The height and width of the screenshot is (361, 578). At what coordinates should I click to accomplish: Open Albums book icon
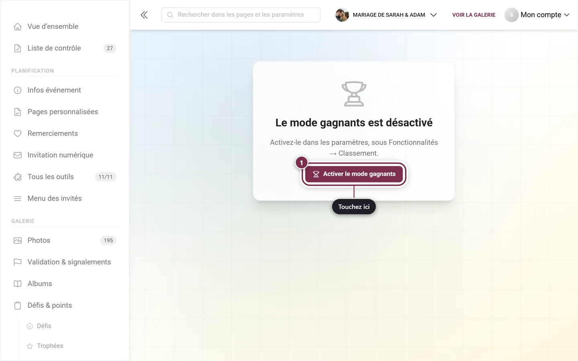coord(18,284)
